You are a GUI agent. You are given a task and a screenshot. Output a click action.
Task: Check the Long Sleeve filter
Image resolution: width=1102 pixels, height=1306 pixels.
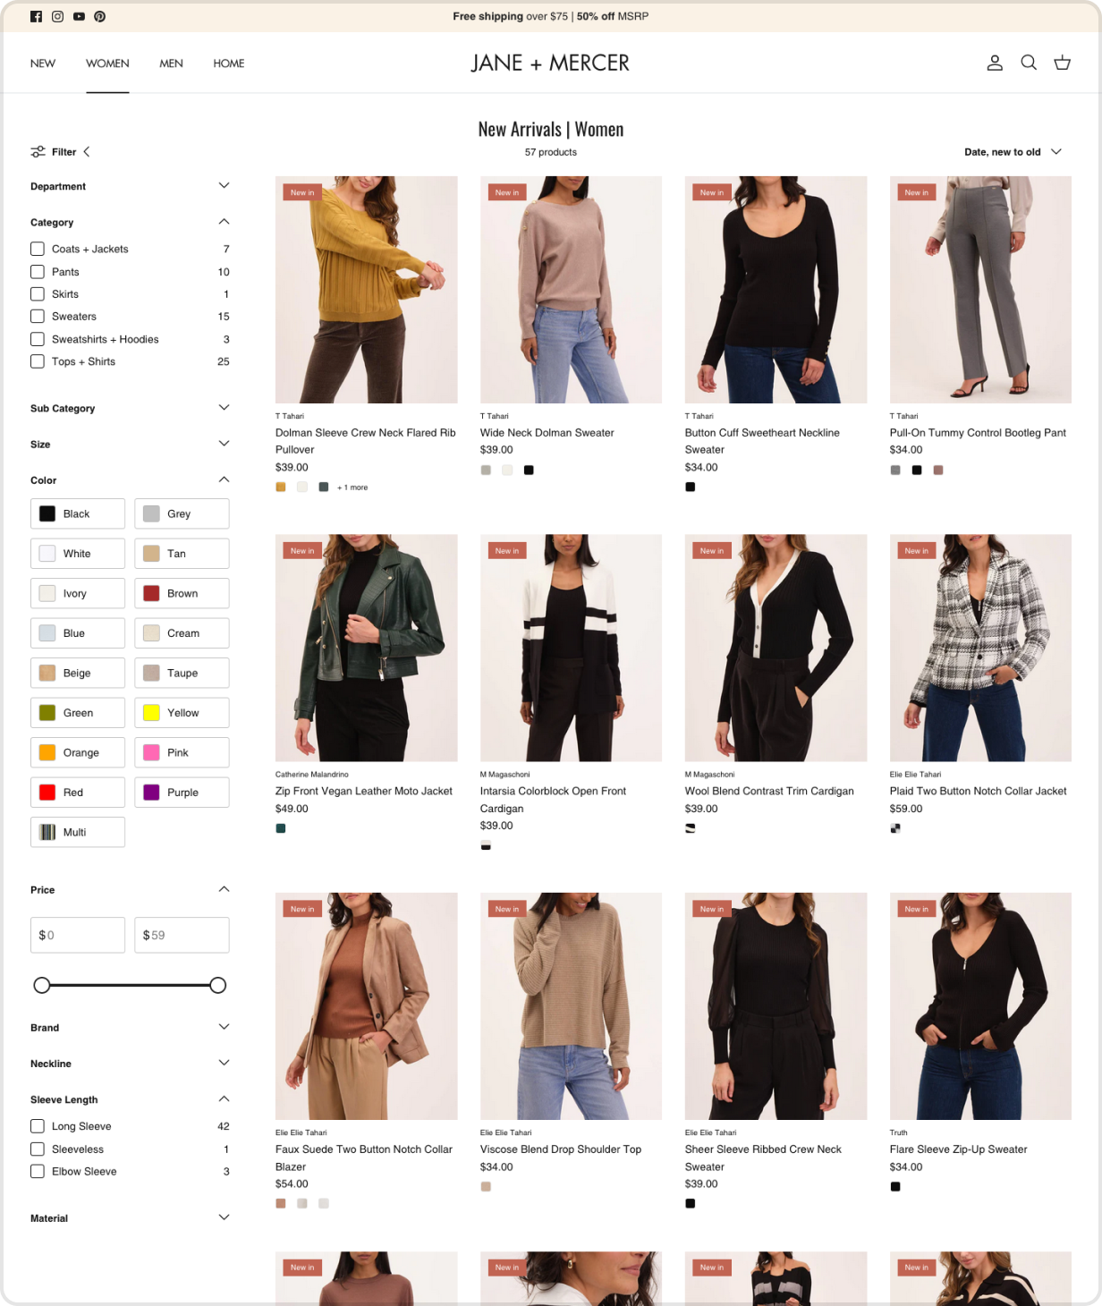[x=38, y=1126]
